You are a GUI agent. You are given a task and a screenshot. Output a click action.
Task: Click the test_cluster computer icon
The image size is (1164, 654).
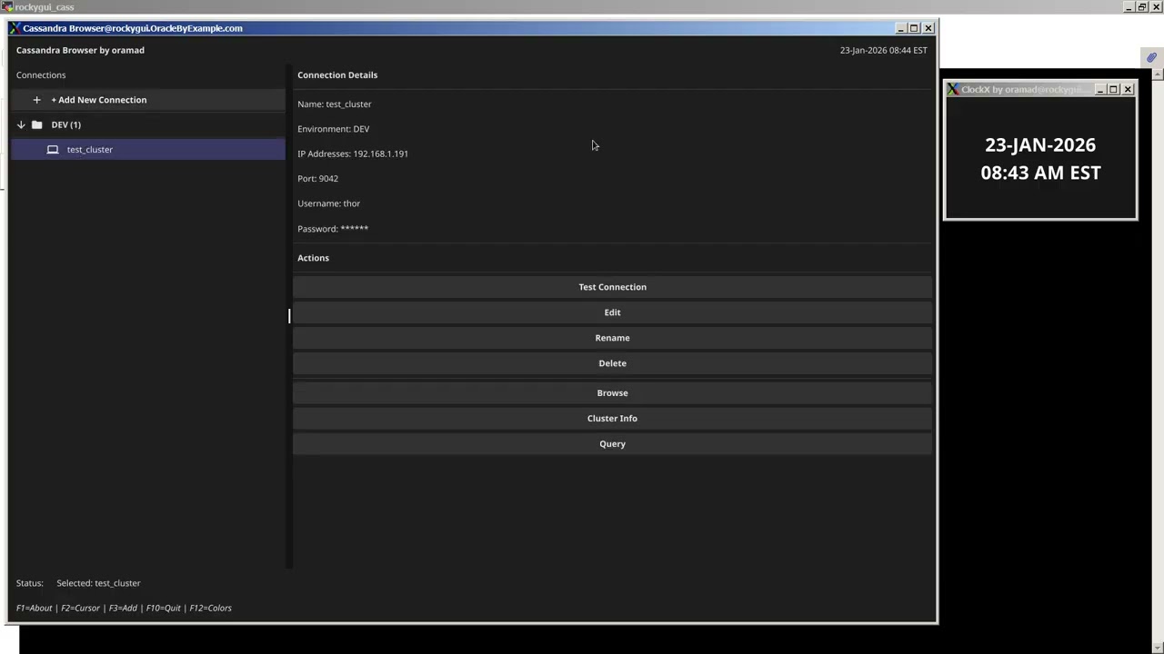pos(53,150)
